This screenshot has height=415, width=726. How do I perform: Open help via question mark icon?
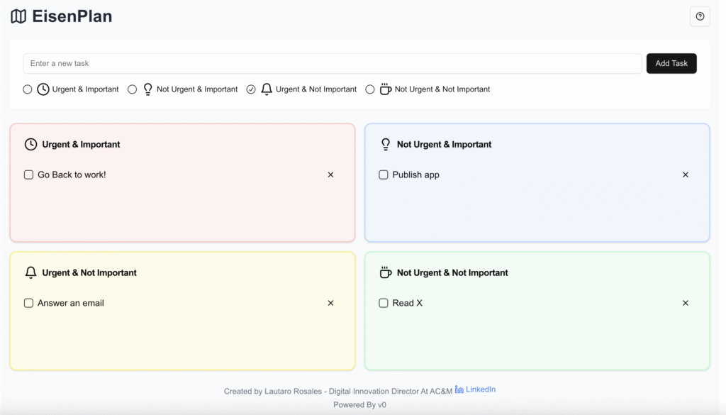click(700, 16)
